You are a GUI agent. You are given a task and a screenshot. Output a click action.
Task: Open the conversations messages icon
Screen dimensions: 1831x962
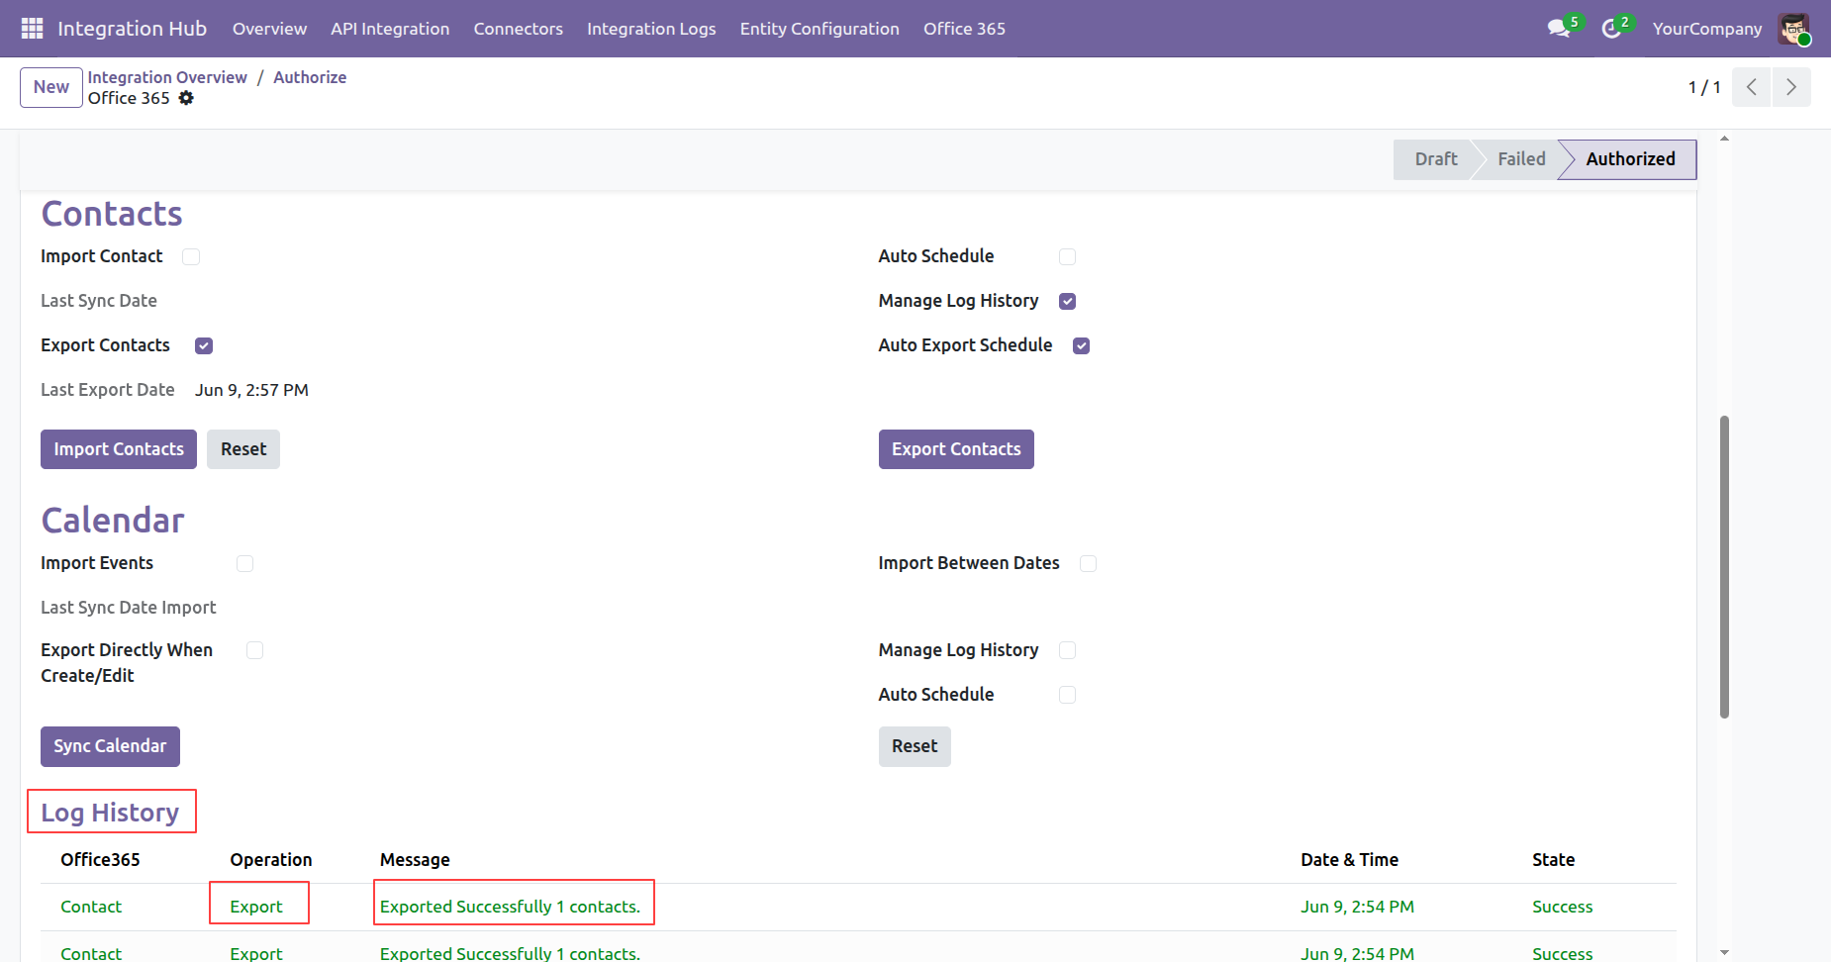(x=1560, y=29)
